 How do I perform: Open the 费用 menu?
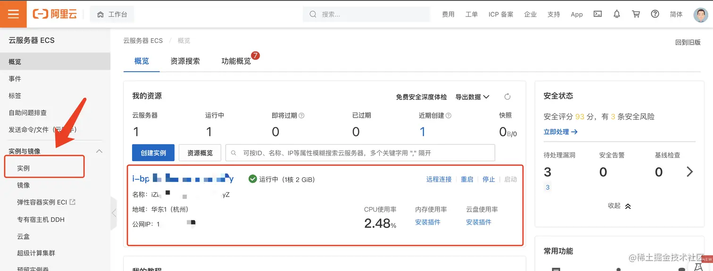click(x=448, y=14)
